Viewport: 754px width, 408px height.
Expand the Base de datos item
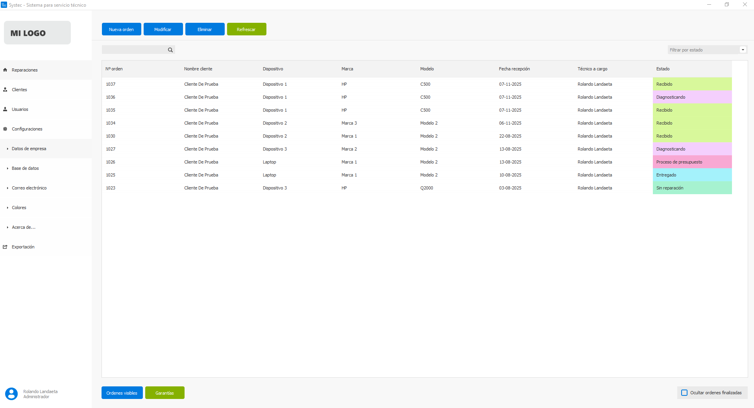[25, 168]
